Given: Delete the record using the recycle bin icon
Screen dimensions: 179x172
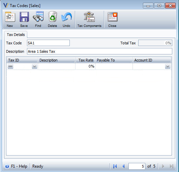Looking at the screenshot, I should [x=52, y=16].
